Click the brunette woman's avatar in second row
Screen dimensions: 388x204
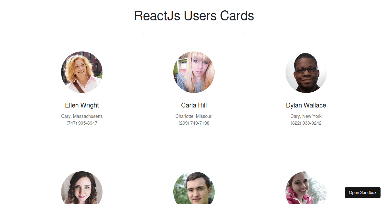(x=82, y=188)
